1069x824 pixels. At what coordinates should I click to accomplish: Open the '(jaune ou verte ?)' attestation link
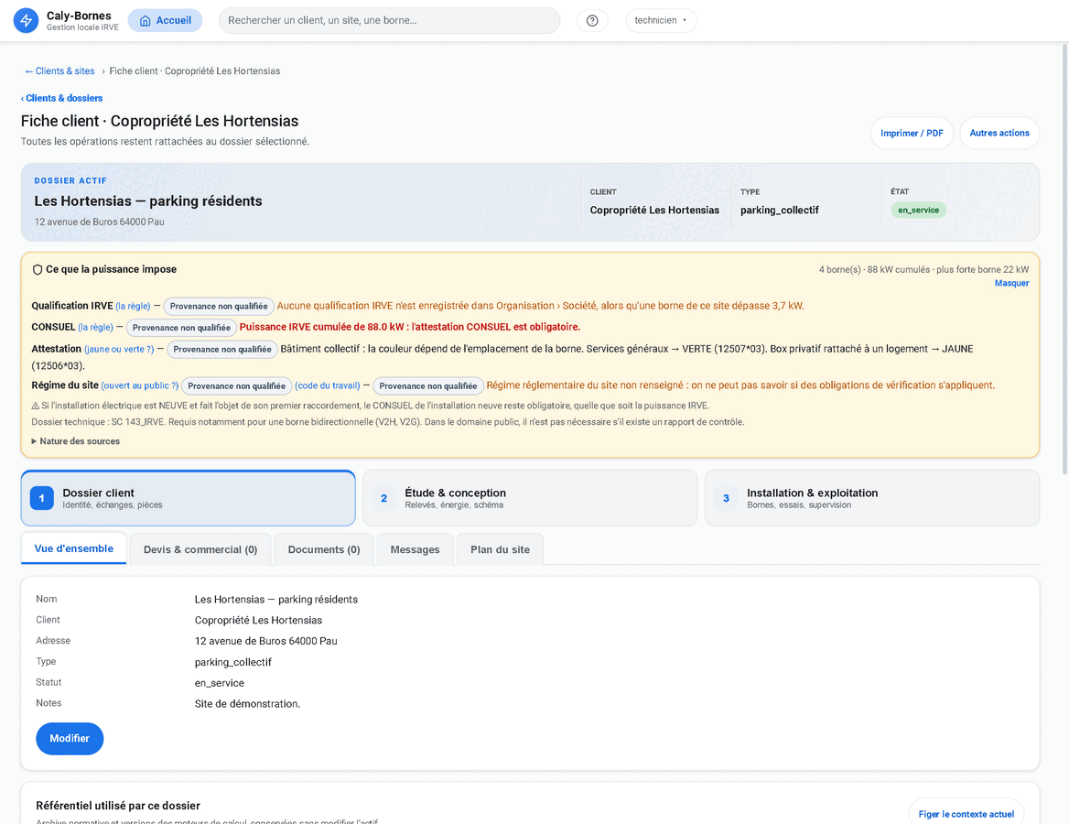pos(119,349)
